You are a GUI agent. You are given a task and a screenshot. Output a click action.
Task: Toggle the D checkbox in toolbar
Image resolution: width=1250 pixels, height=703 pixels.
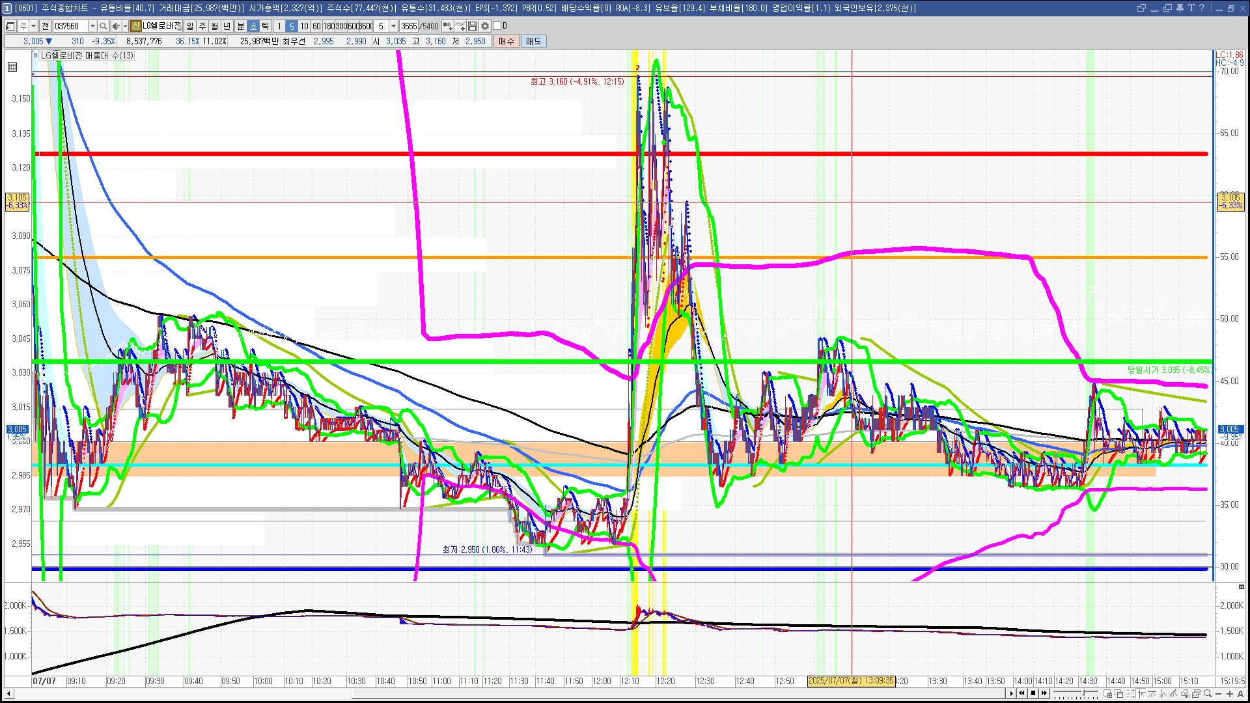point(497,26)
